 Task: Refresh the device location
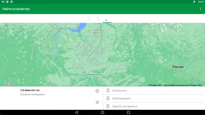coord(97,102)
